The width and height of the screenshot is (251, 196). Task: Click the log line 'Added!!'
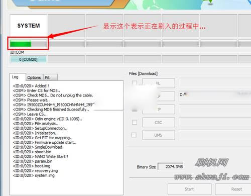31,86
